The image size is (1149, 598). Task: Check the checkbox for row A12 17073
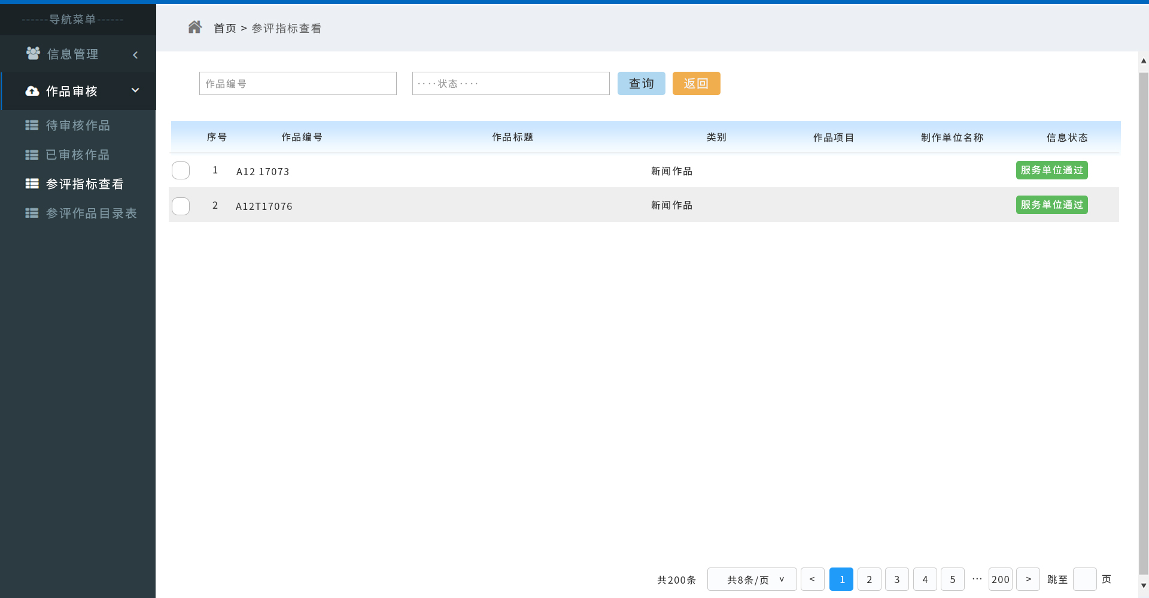pyautogui.click(x=181, y=170)
